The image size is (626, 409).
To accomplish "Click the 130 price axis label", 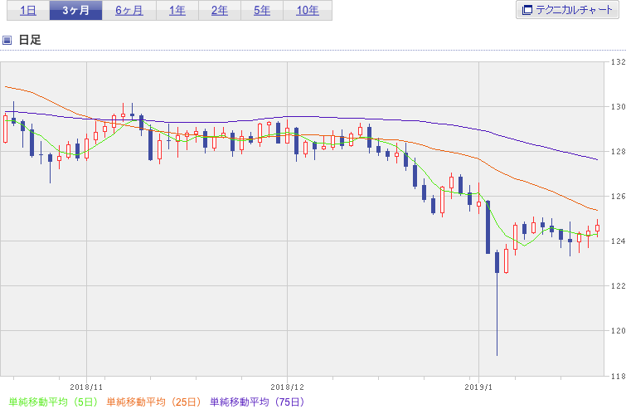I will tap(619, 107).
